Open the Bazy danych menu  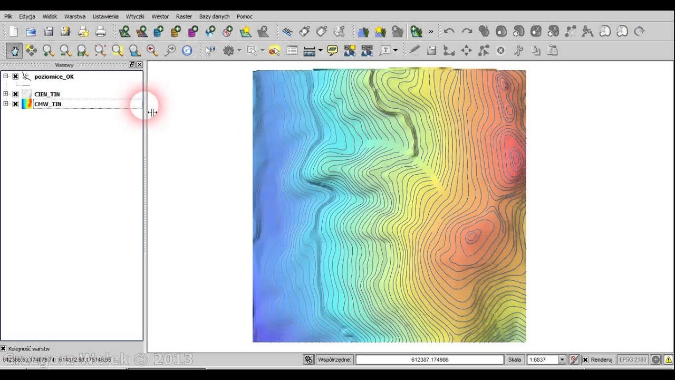point(214,16)
